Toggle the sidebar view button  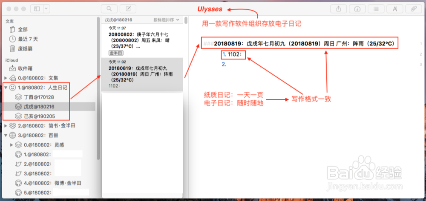click(37, 9)
